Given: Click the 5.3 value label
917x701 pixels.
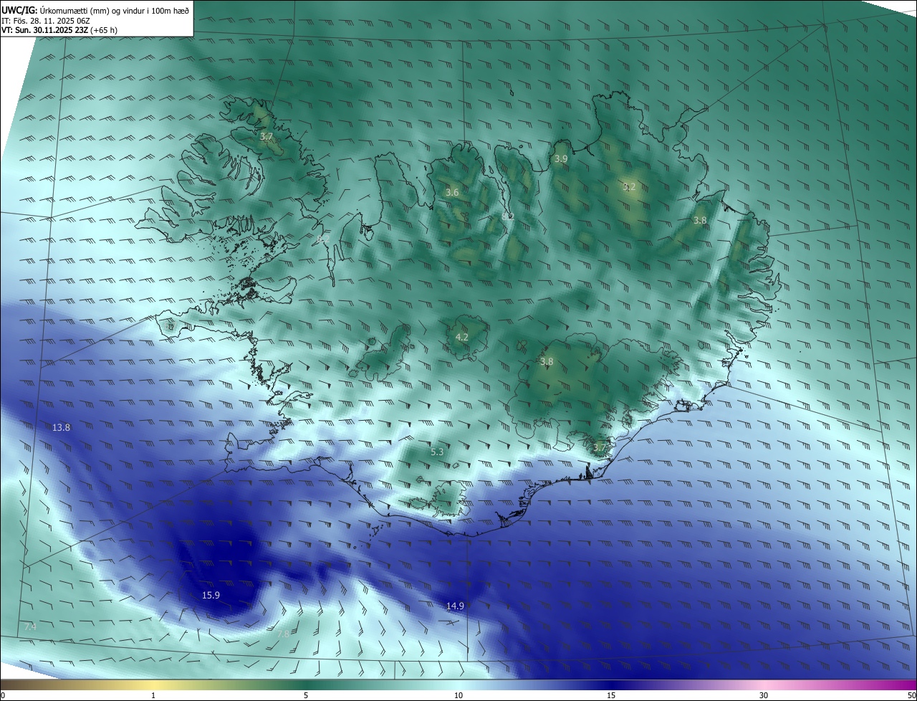Looking at the screenshot, I should point(437,452).
